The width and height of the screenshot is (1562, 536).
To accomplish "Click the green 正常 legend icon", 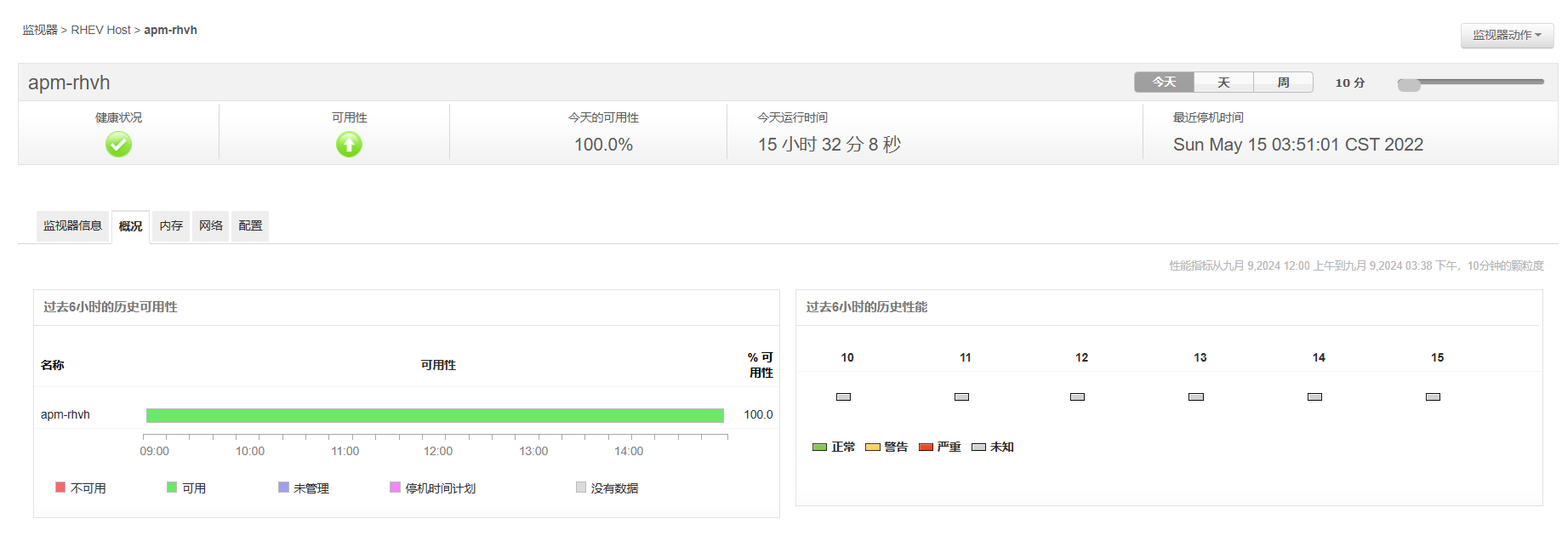I will [x=819, y=447].
